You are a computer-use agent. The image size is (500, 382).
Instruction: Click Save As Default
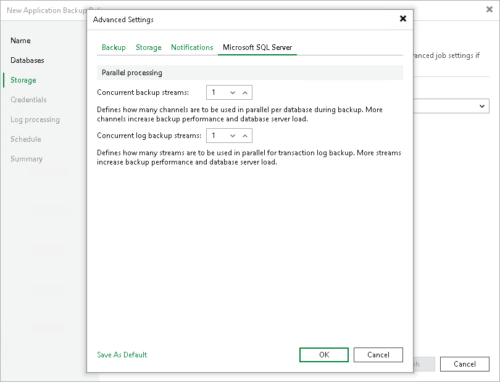point(122,355)
